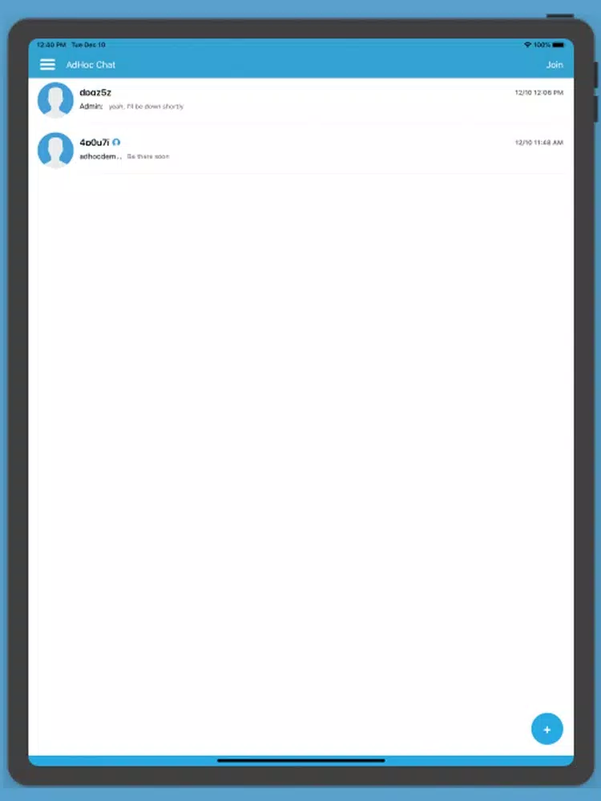Select the "Be there soon" message preview
This screenshot has width=601, height=801.
coord(148,156)
